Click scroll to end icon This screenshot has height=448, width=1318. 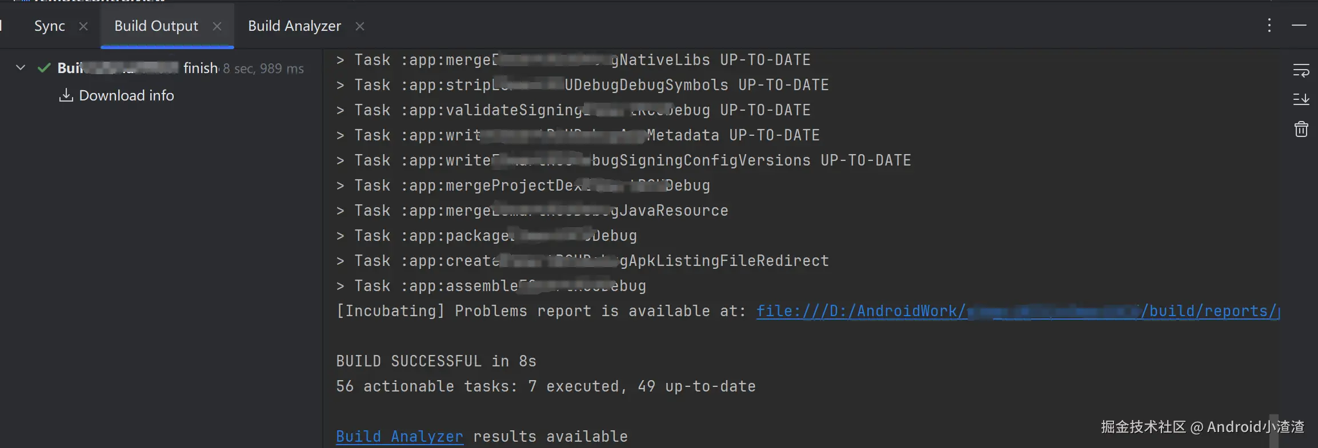click(1301, 99)
